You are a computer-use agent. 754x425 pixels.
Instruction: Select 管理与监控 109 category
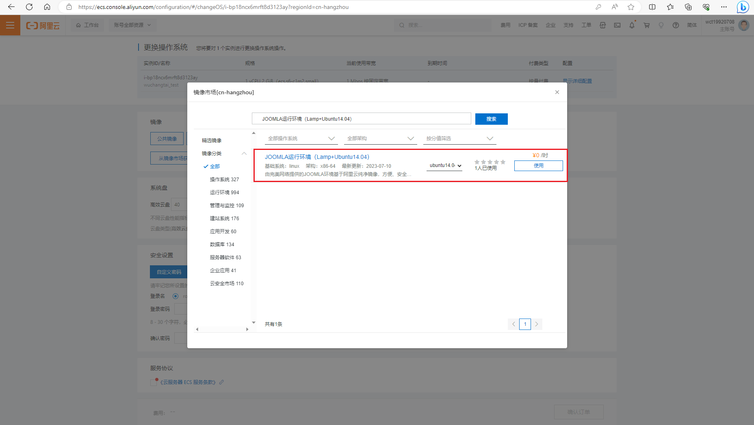click(x=227, y=205)
